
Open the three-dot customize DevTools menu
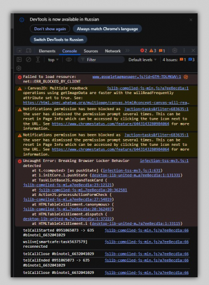pos(184,51)
